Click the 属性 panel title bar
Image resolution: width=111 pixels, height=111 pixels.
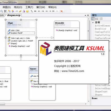click(x=101, y=15)
